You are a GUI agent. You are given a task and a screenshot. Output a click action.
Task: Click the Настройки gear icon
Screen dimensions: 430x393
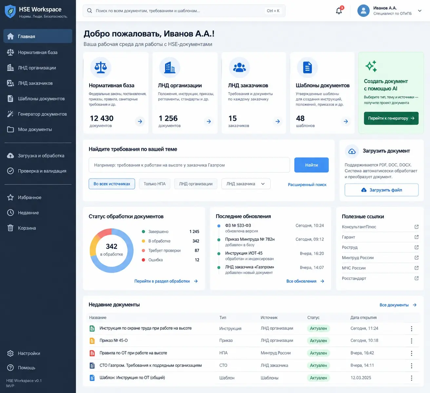(10, 353)
